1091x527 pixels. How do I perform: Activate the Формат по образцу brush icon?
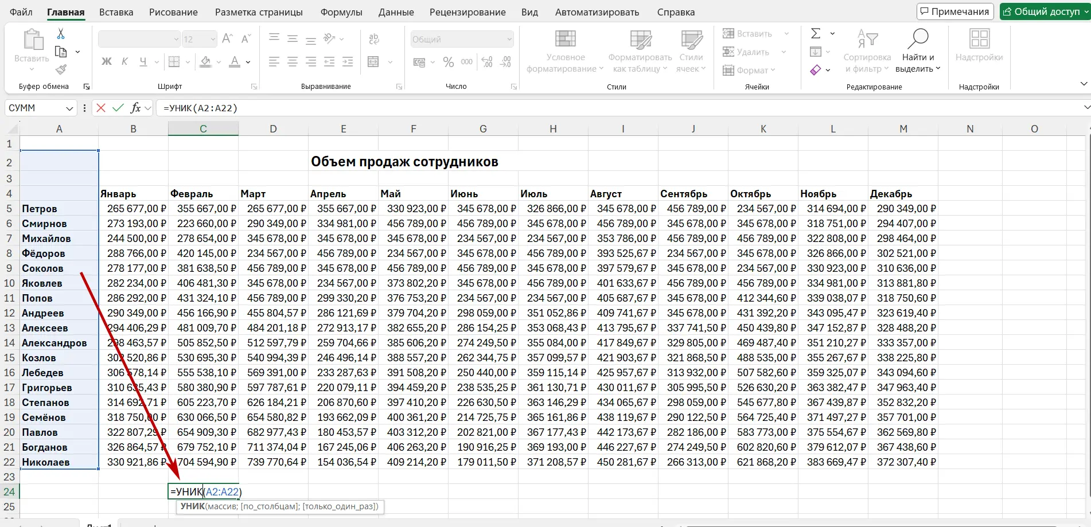[x=60, y=69]
